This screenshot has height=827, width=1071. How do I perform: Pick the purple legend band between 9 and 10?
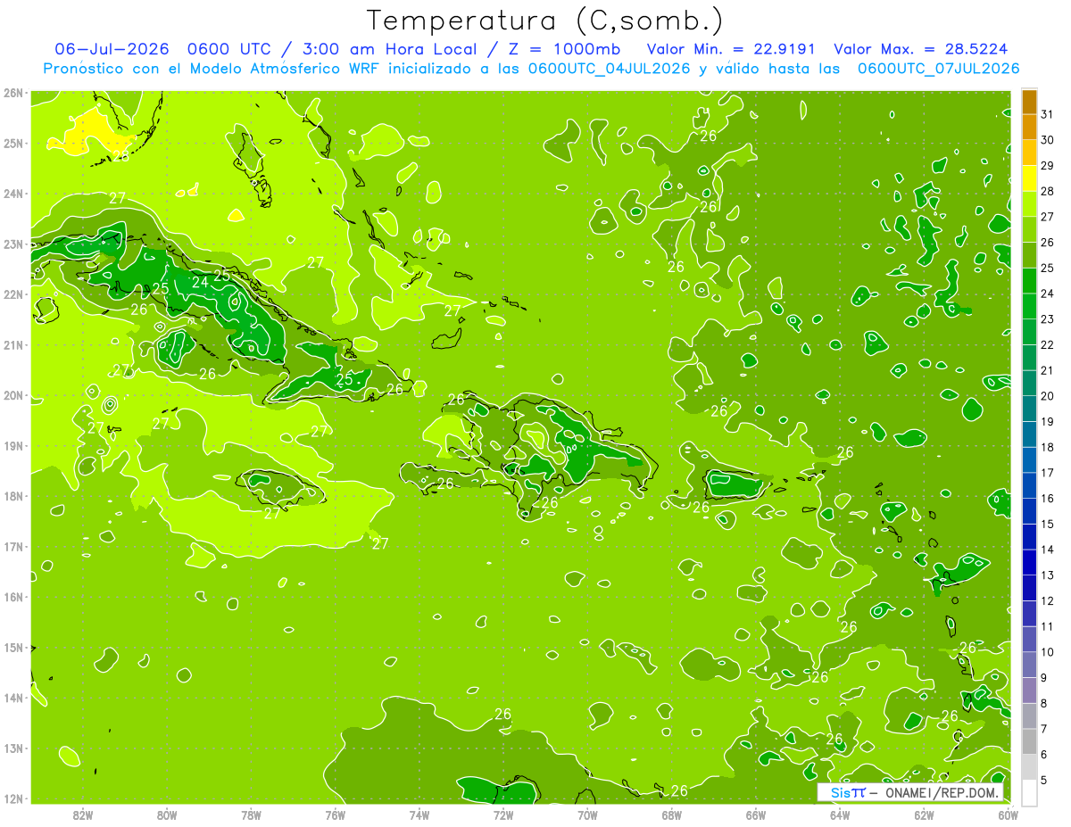1029,665
